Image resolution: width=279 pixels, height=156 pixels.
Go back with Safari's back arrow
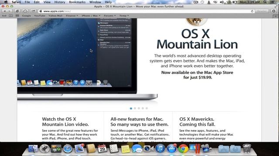[x=4, y=11]
